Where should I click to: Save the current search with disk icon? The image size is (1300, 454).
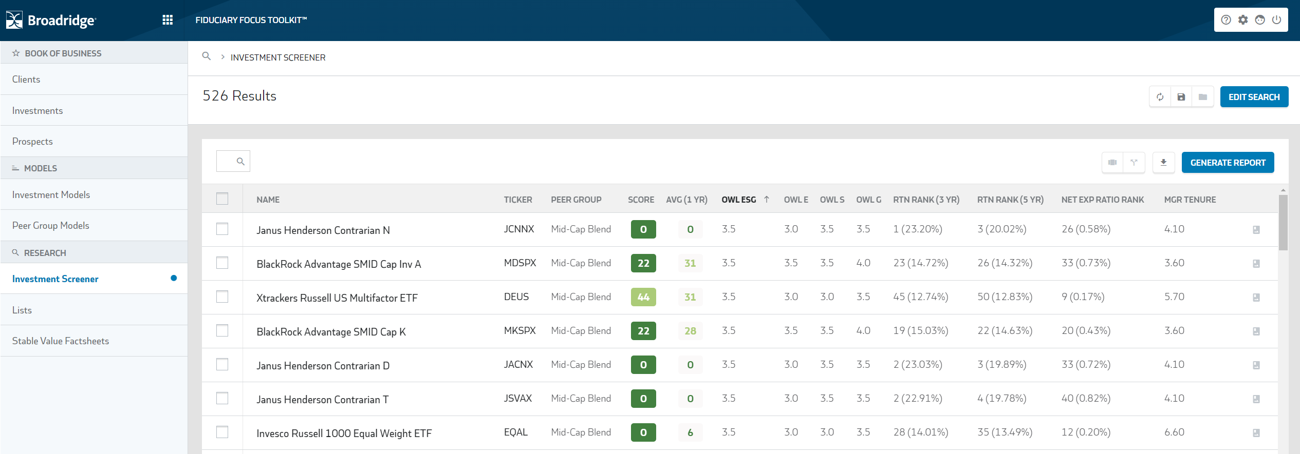1181,97
